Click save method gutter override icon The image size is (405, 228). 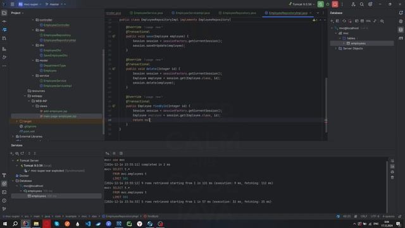[114, 37]
